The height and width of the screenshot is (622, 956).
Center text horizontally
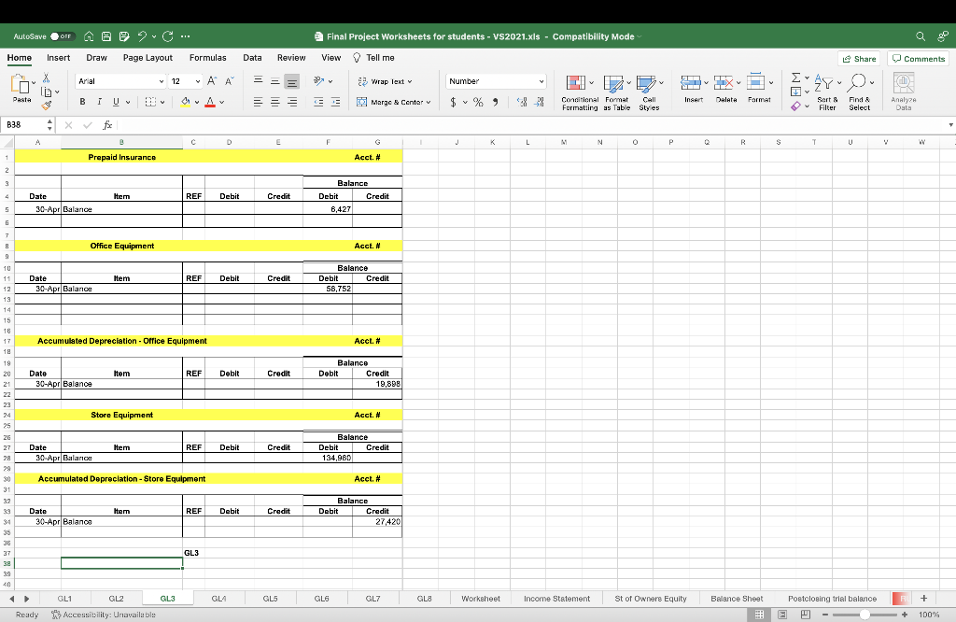click(x=275, y=102)
